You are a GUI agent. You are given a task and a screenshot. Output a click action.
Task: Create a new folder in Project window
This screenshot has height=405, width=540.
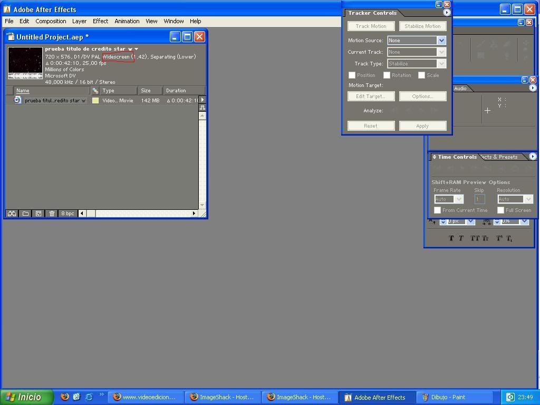pos(25,214)
